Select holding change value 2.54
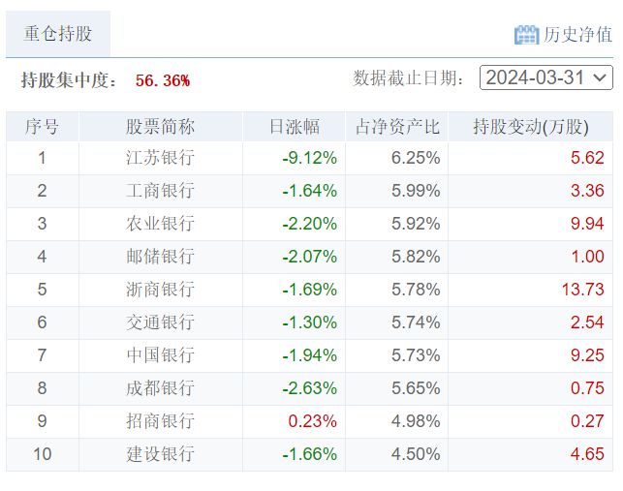623x491 pixels. tap(588, 322)
